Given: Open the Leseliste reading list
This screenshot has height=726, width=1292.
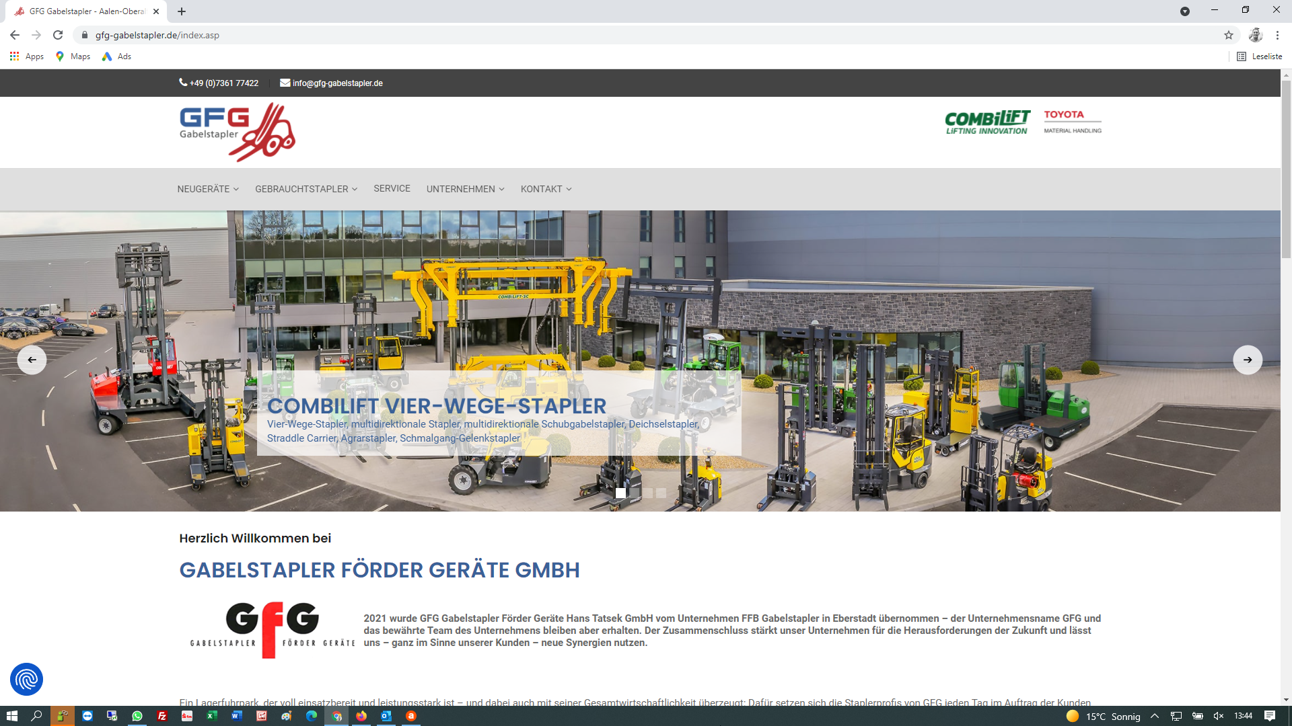Looking at the screenshot, I should (x=1260, y=56).
